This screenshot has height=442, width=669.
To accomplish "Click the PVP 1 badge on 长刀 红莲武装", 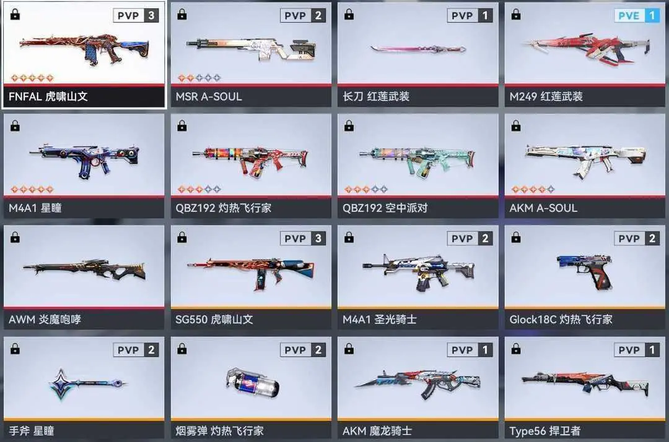I will 470,15.
